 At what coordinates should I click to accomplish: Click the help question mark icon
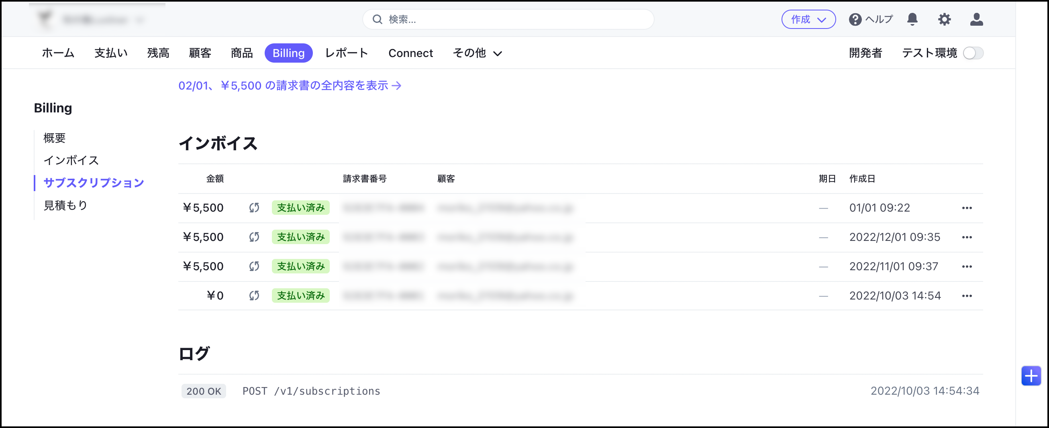coord(855,19)
